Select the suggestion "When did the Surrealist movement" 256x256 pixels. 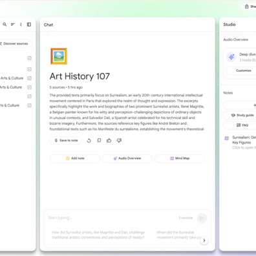pos(178,235)
